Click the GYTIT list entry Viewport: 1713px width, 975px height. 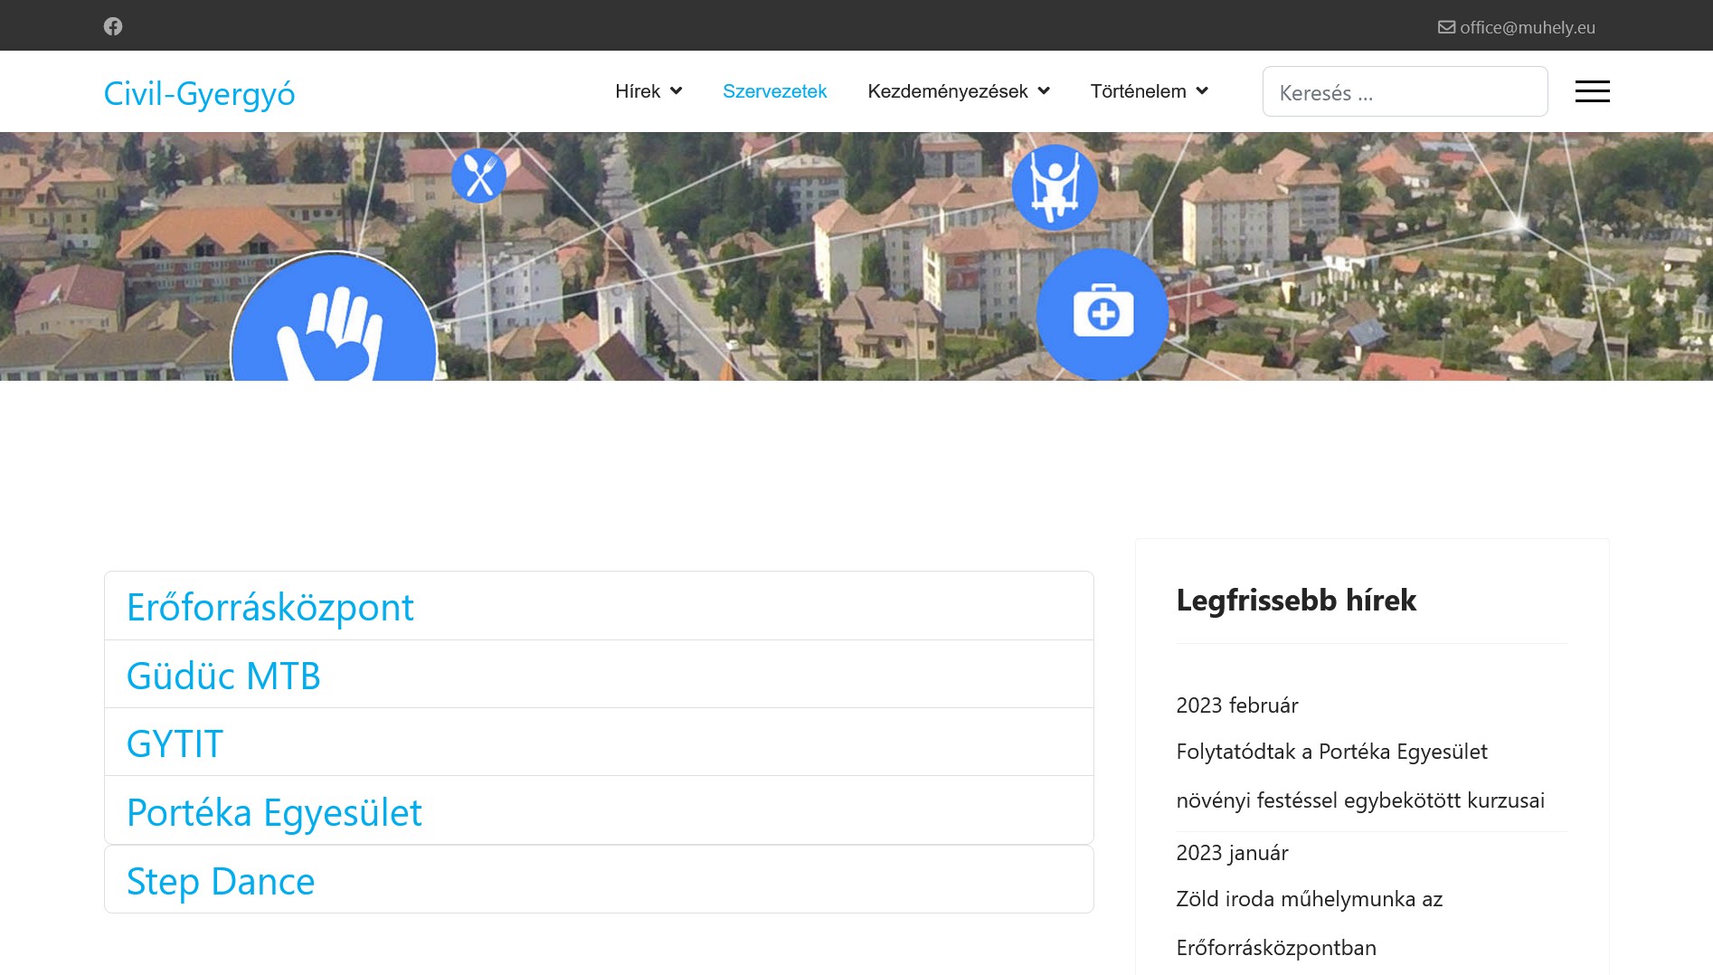[x=174, y=743]
